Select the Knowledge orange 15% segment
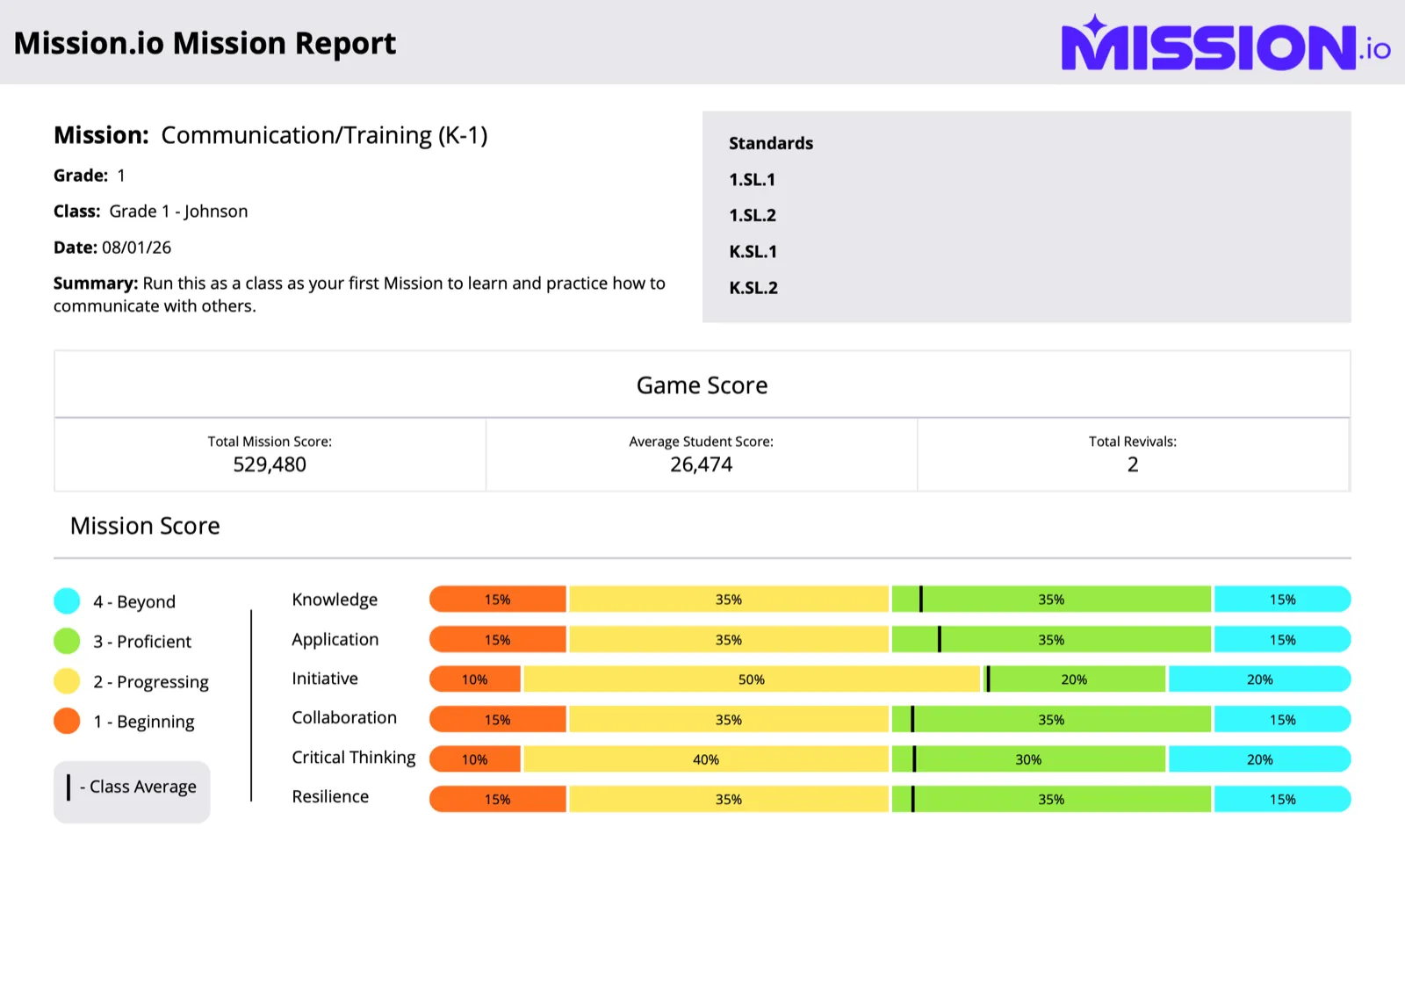This screenshot has width=1405, height=992. [498, 600]
